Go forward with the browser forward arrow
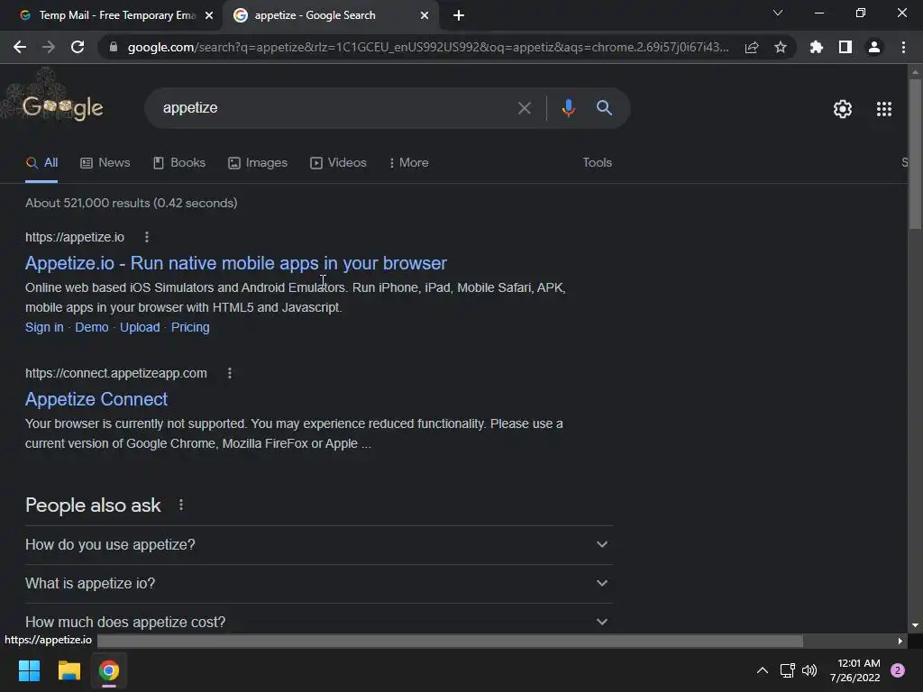923x692 pixels. 49,47
